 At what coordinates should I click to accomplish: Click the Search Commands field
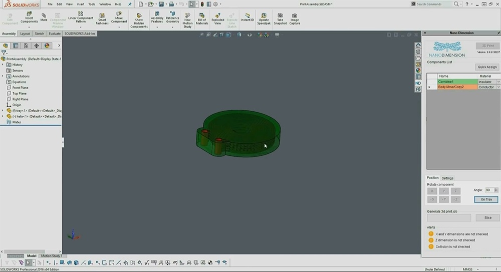point(434,4)
